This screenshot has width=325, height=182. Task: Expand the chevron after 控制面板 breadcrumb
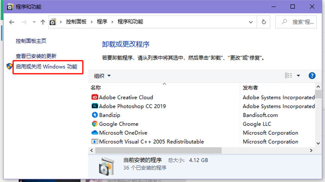click(x=91, y=22)
